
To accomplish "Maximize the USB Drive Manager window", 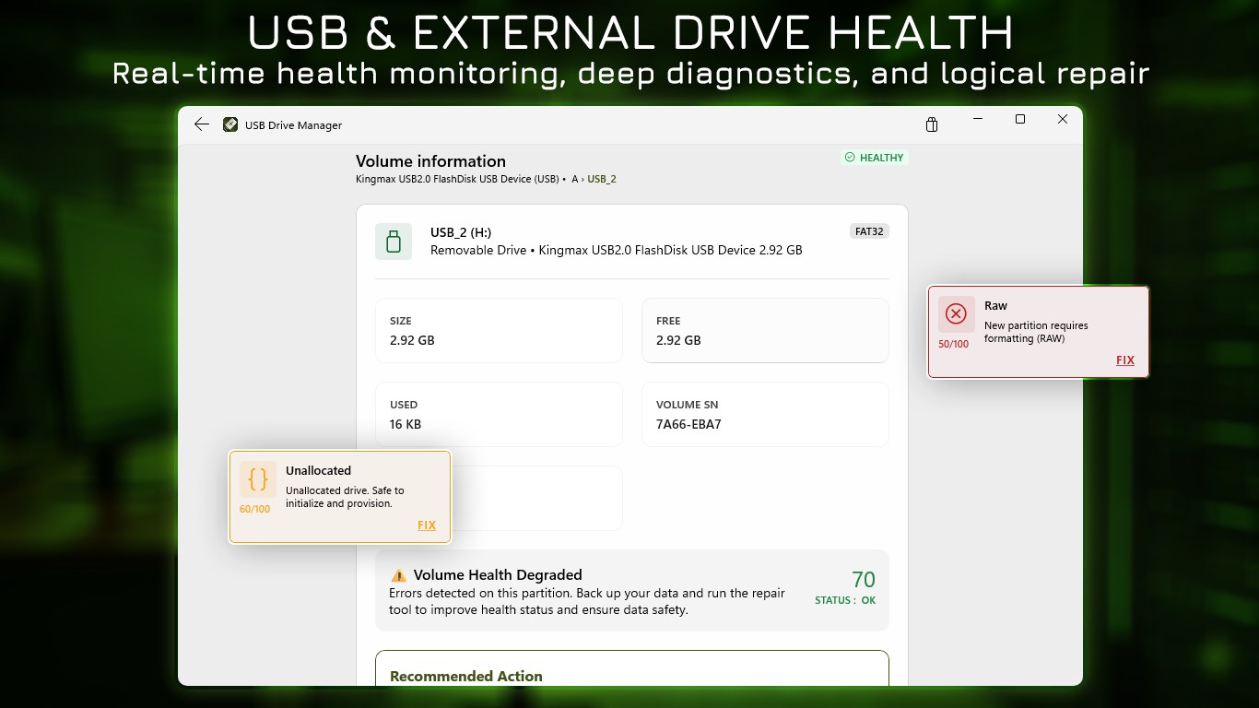I will [x=1020, y=119].
